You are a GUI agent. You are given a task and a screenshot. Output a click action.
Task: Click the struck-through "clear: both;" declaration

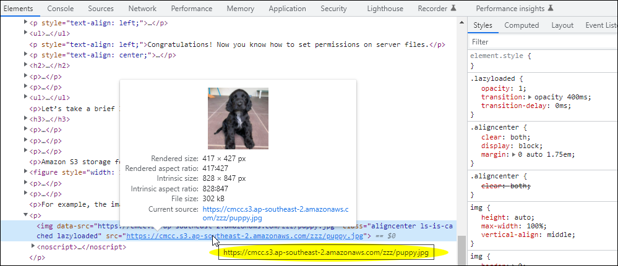click(x=506, y=185)
